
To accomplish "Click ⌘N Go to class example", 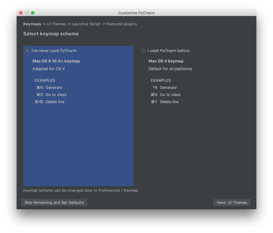I will [x=166, y=95].
